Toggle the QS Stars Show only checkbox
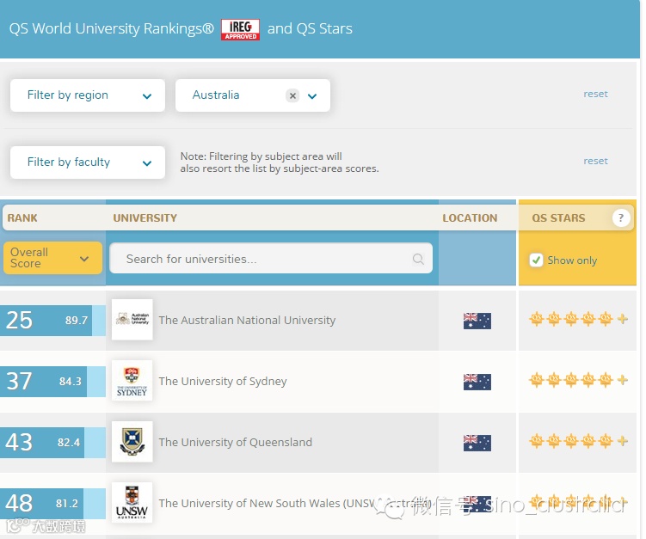This screenshot has height=539, width=646. pyautogui.click(x=536, y=260)
